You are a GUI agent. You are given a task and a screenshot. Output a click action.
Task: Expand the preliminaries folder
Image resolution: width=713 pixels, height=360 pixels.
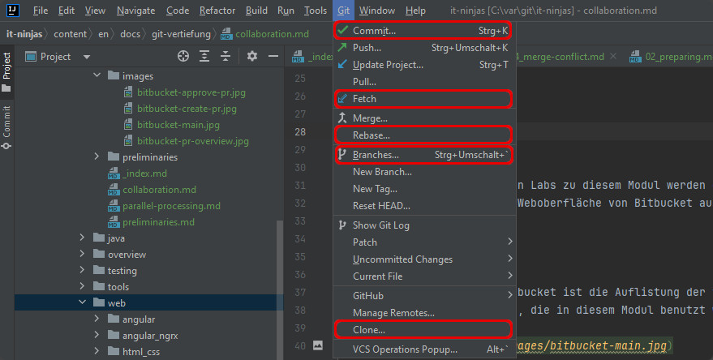point(97,156)
